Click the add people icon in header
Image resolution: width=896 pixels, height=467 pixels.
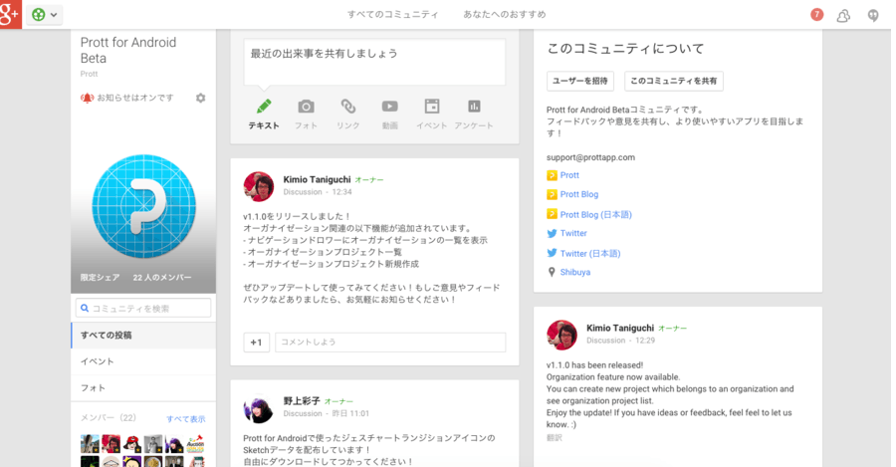pyautogui.click(x=843, y=15)
